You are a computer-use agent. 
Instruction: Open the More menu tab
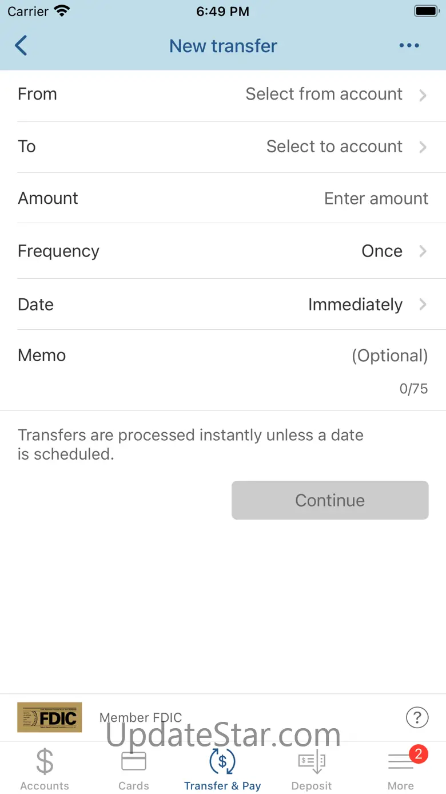pyautogui.click(x=400, y=770)
